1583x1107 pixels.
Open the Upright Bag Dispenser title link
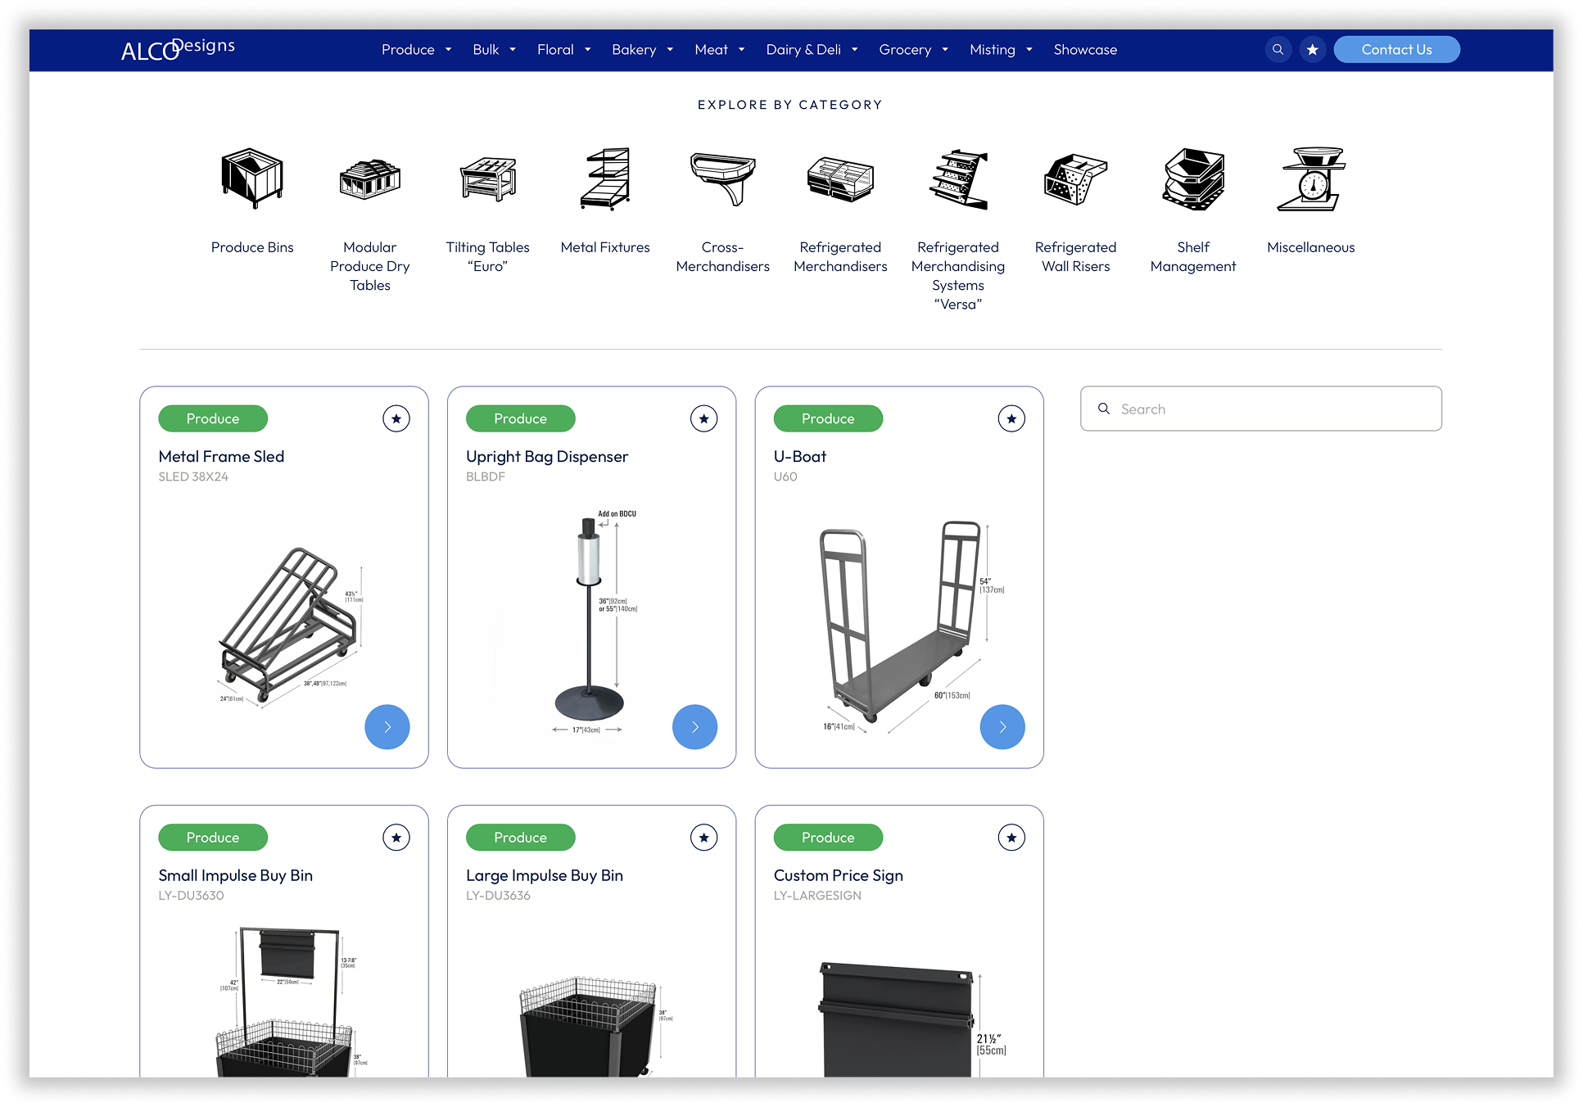click(x=547, y=457)
